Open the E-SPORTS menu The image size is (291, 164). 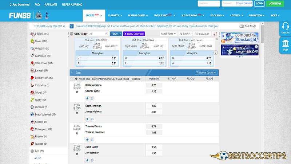(115, 15)
